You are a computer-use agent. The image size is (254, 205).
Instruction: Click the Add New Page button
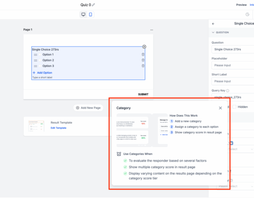pyautogui.click(x=88, y=108)
